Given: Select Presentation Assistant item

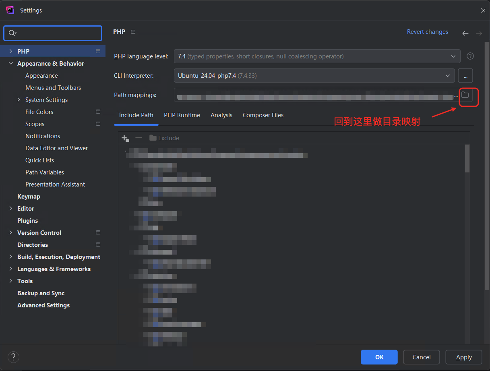Looking at the screenshot, I should [55, 184].
